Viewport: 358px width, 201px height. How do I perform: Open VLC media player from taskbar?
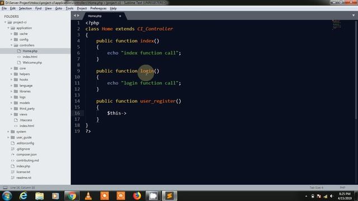click(88, 196)
